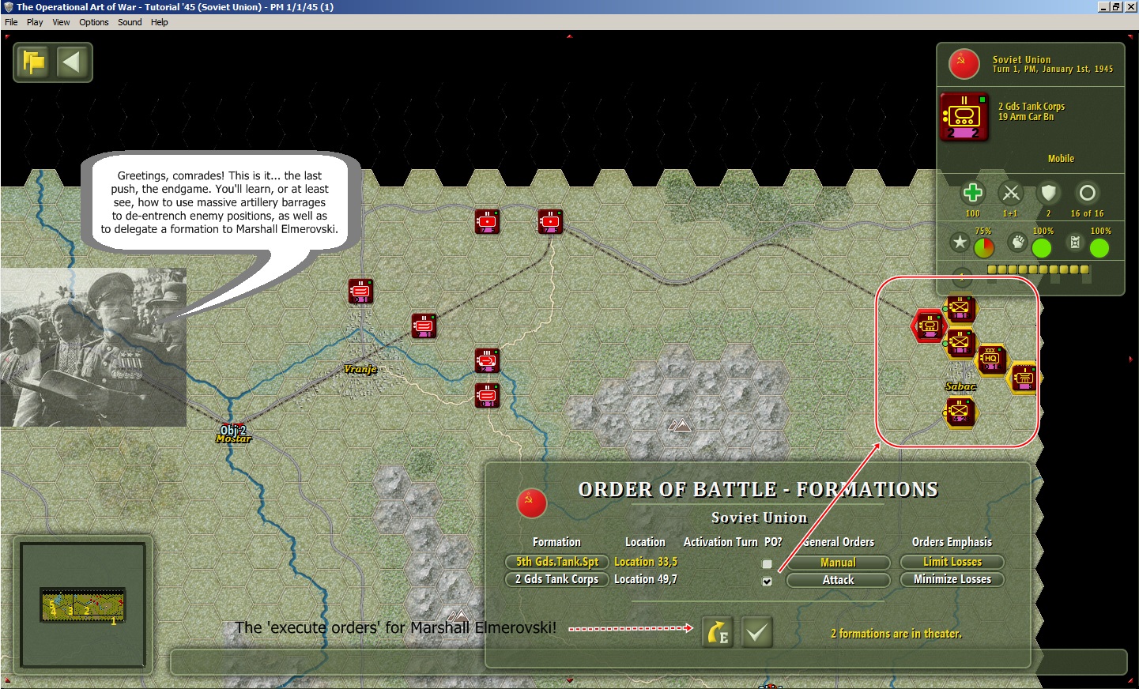Click the tutorial speech bubble text
The height and width of the screenshot is (689, 1139).
[220, 202]
